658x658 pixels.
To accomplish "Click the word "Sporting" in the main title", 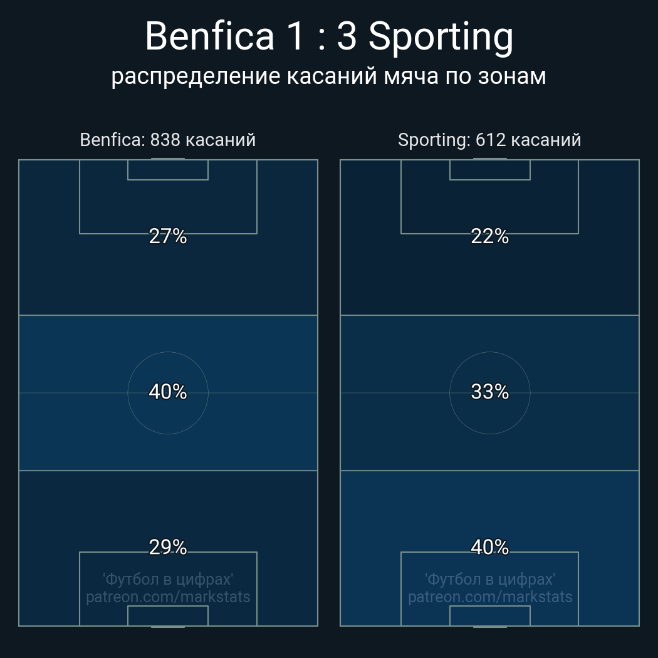I will [441, 36].
